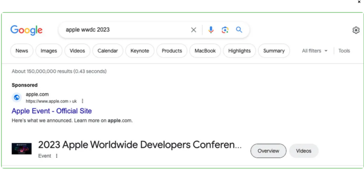Open the Apple Event - Official Site link
Viewport: 364px width, 180px height.
pyautogui.click(x=52, y=111)
